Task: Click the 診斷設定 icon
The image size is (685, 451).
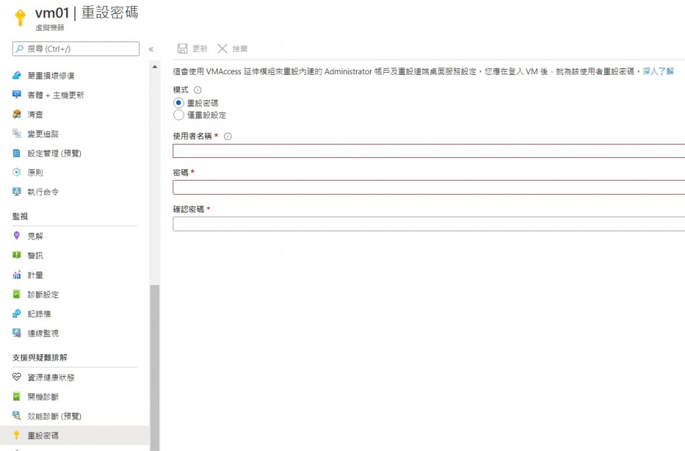Action: coord(17,294)
